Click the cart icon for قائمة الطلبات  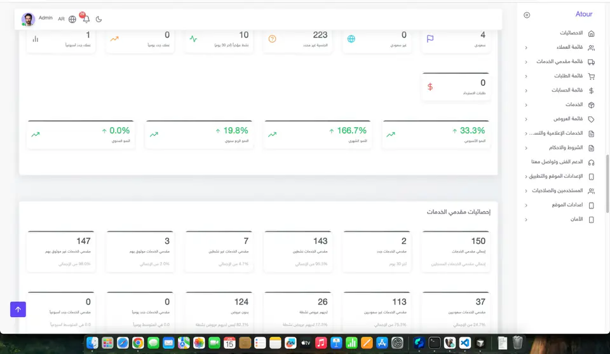591,76
